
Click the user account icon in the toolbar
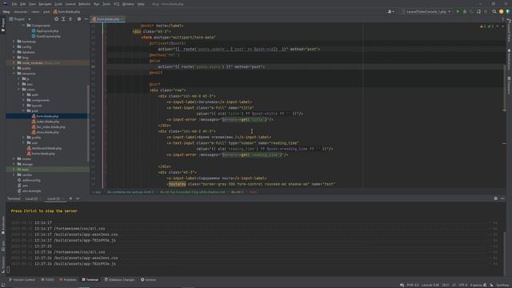390,11
